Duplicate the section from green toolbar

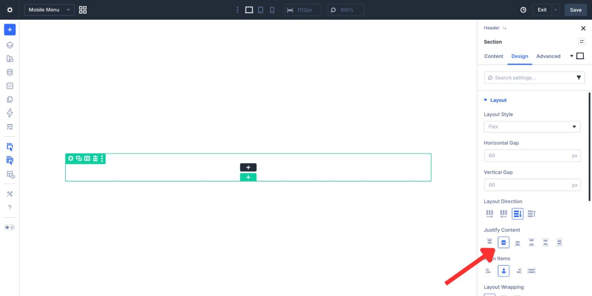(x=79, y=158)
